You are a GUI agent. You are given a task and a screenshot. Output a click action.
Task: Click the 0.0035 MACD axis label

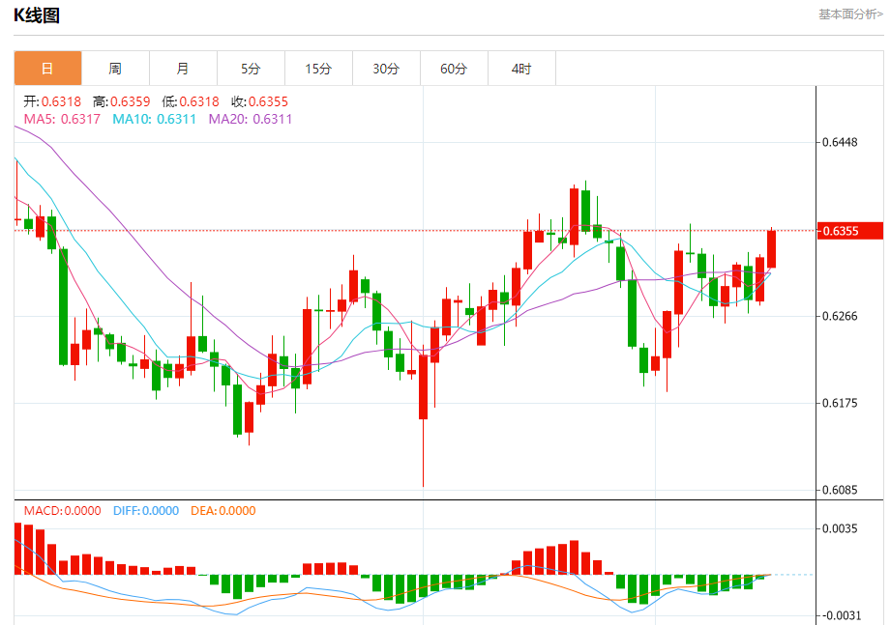[x=840, y=528]
